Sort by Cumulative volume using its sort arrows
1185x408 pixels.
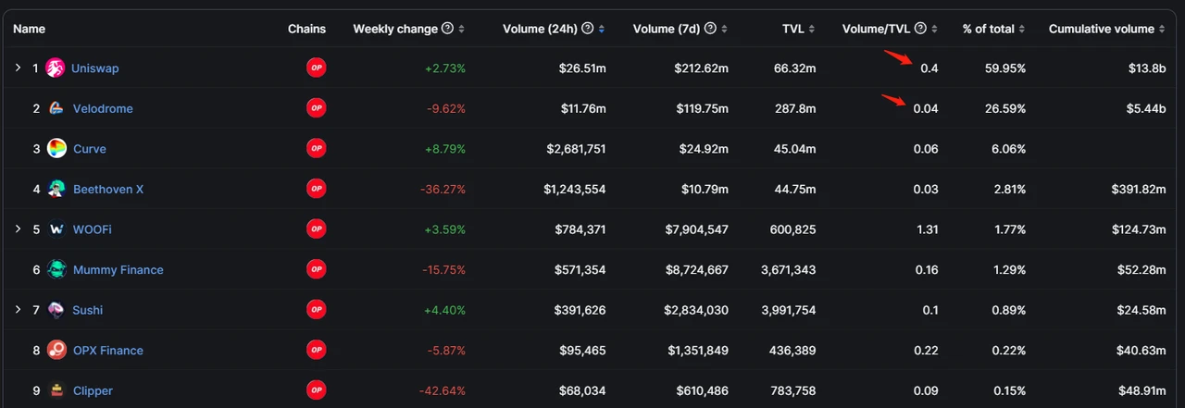pos(1162,29)
